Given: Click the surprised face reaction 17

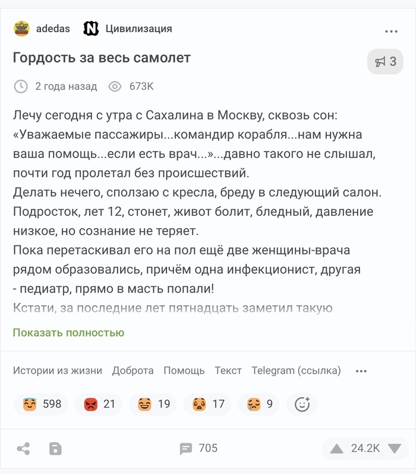Looking at the screenshot, I should 207,404.
